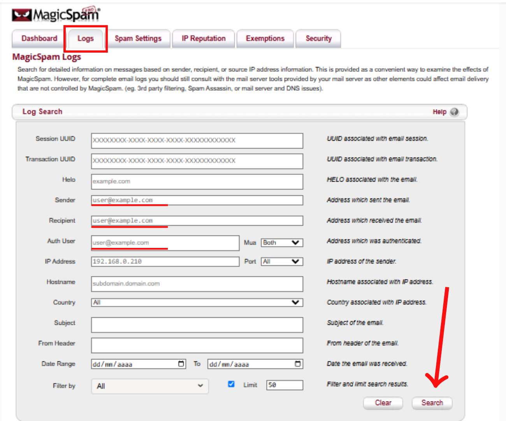This screenshot has width=506, height=421.
Task: Toggle the Limit checkbox
Action: (231, 384)
